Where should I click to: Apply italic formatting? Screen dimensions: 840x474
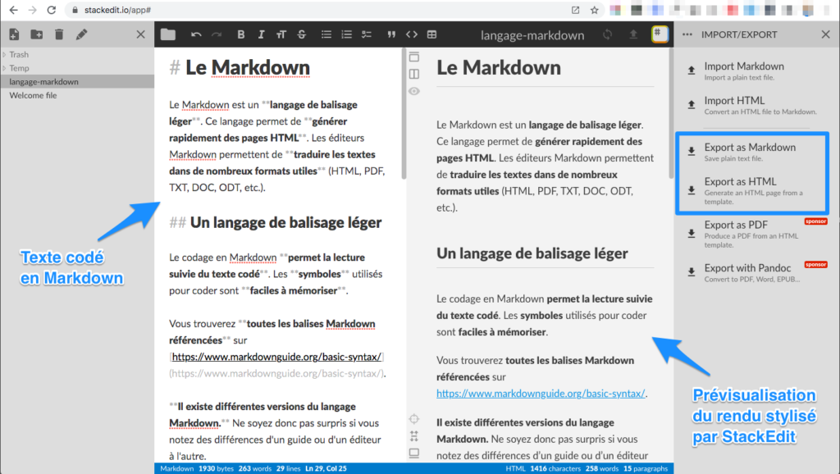tap(261, 34)
